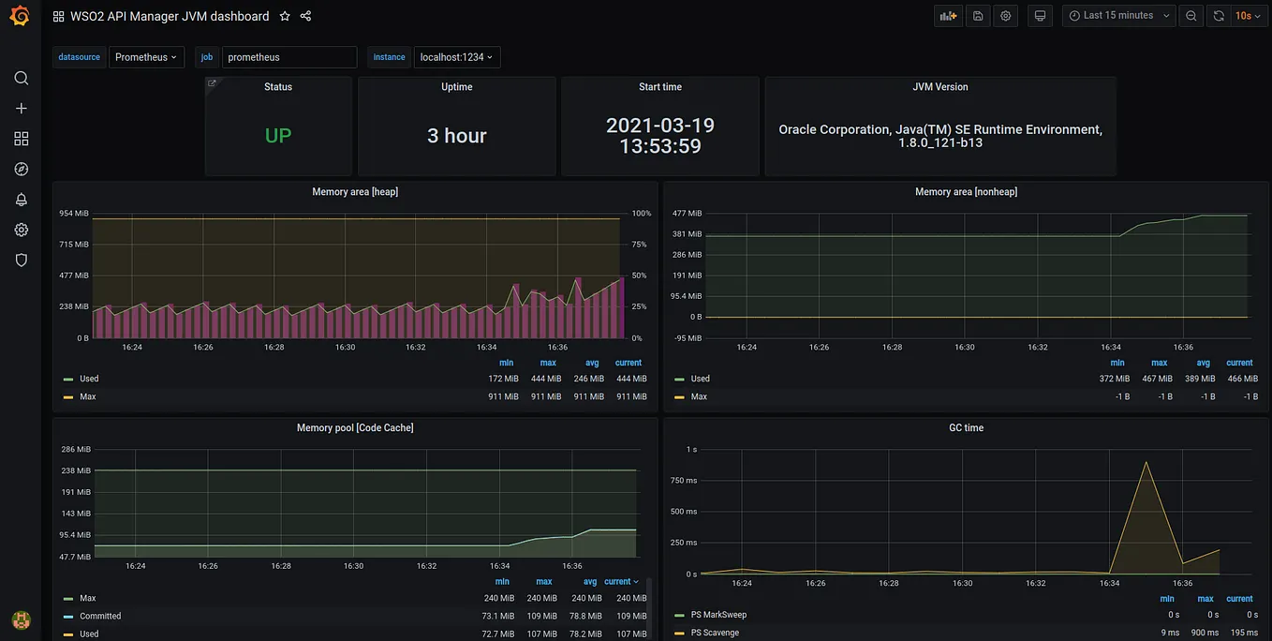Sort heap legend by min column
The width and height of the screenshot is (1272, 641).
pyautogui.click(x=506, y=363)
